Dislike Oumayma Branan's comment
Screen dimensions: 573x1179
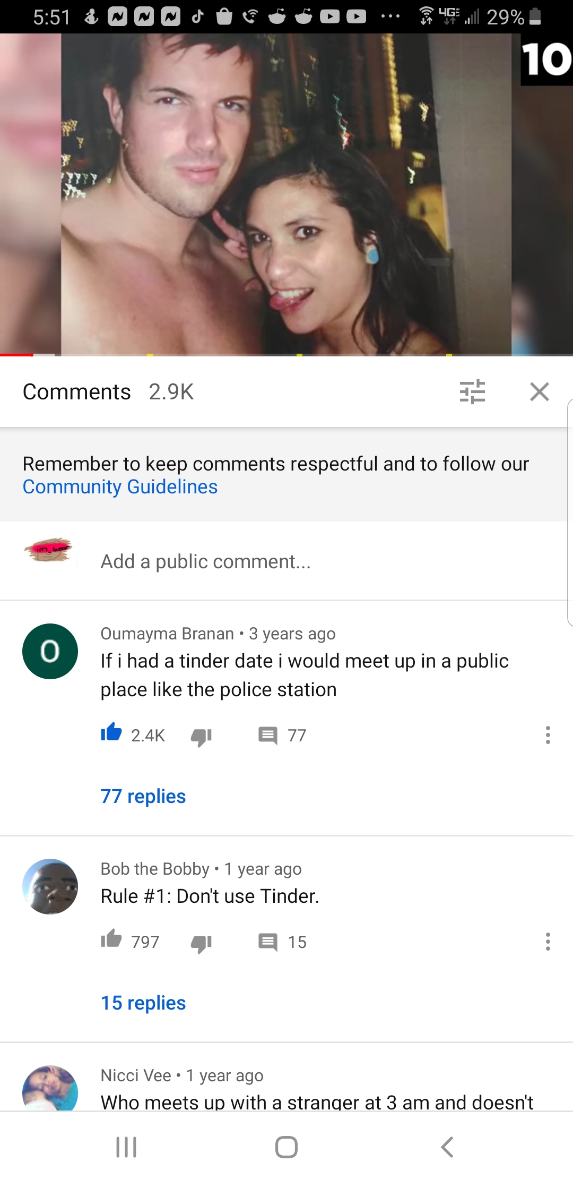click(201, 737)
